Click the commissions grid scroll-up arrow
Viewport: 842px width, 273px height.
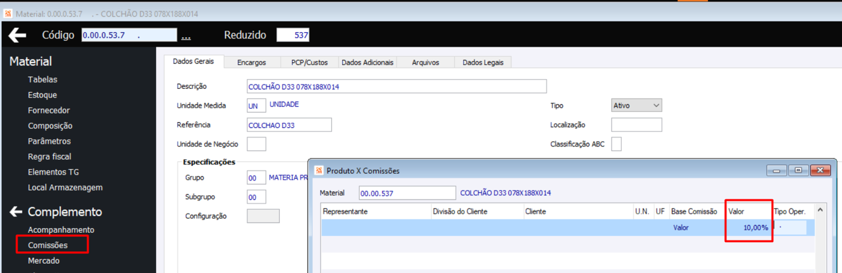click(820, 210)
